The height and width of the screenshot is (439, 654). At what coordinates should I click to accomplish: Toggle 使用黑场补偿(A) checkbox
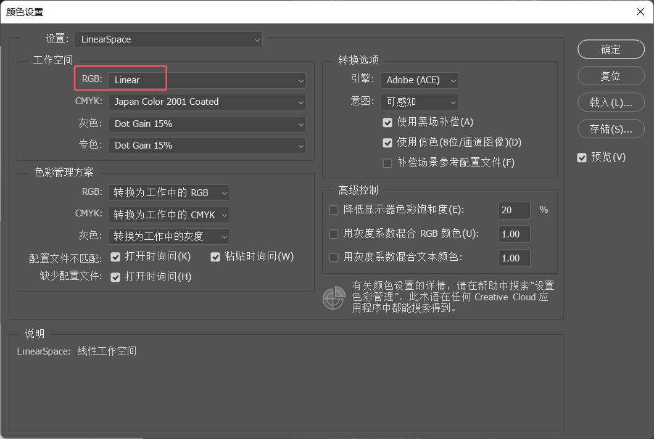point(387,123)
